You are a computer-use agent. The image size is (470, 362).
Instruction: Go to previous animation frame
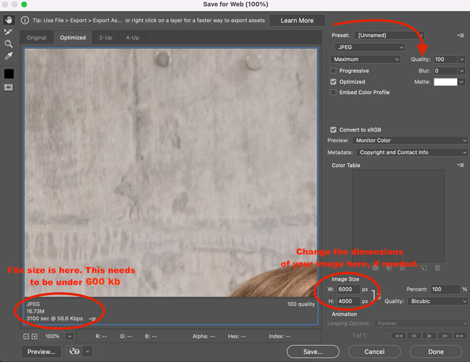[414, 336]
